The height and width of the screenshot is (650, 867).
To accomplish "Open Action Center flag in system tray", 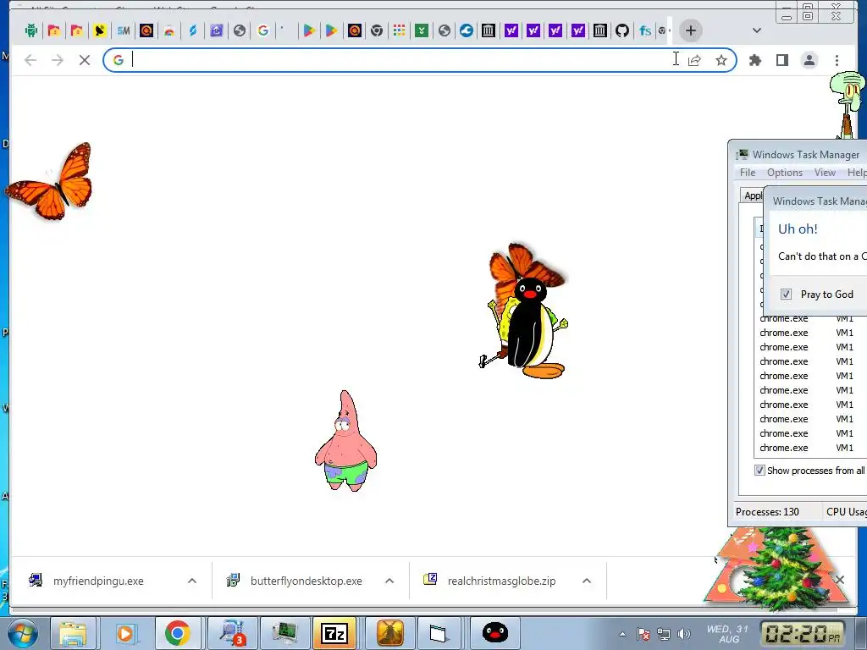I will click(x=643, y=634).
